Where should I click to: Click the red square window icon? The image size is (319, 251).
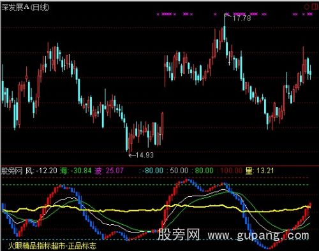point(315,6)
